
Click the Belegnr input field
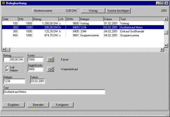pyautogui.click(x=14, y=81)
